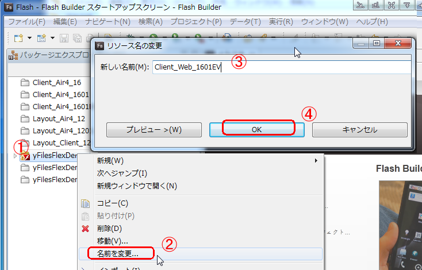Choose 新規ウィンドウで開く(N) from context menu
Viewport: 422px width, 270px height.
tap(201, 186)
